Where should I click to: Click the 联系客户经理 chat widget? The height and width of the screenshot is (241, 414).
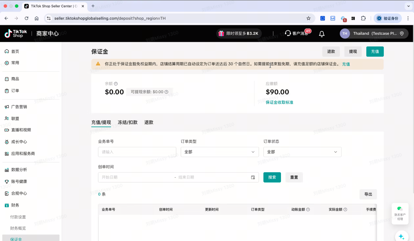click(400, 213)
